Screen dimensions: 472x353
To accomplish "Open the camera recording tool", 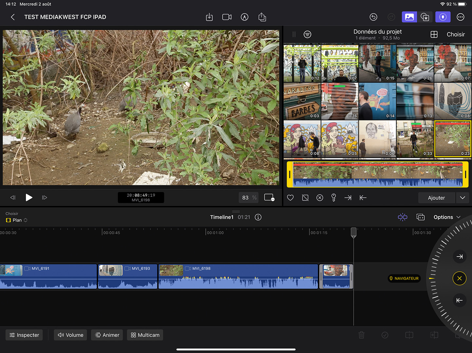I will [x=227, y=17].
